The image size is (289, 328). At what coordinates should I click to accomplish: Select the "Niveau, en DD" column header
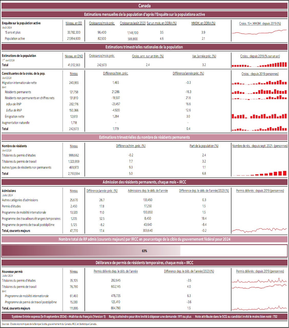click(x=74, y=23)
